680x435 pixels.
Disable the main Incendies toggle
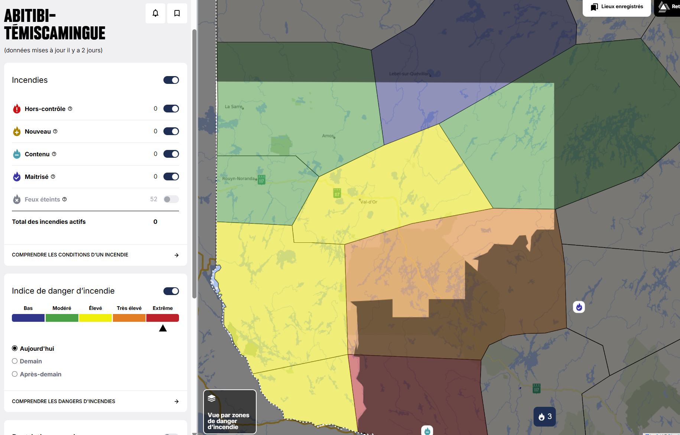[x=171, y=80]
